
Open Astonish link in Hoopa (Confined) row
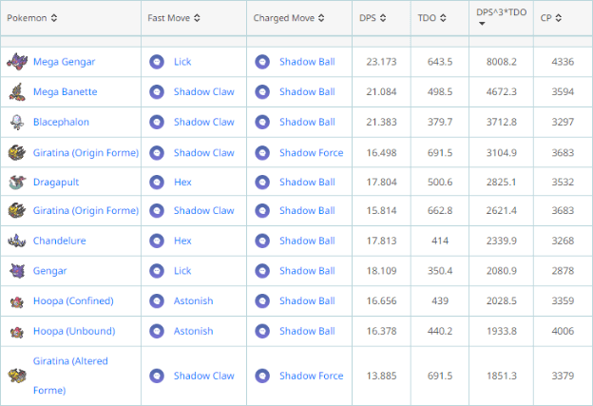pyautogui.click(x=193, y=301)
